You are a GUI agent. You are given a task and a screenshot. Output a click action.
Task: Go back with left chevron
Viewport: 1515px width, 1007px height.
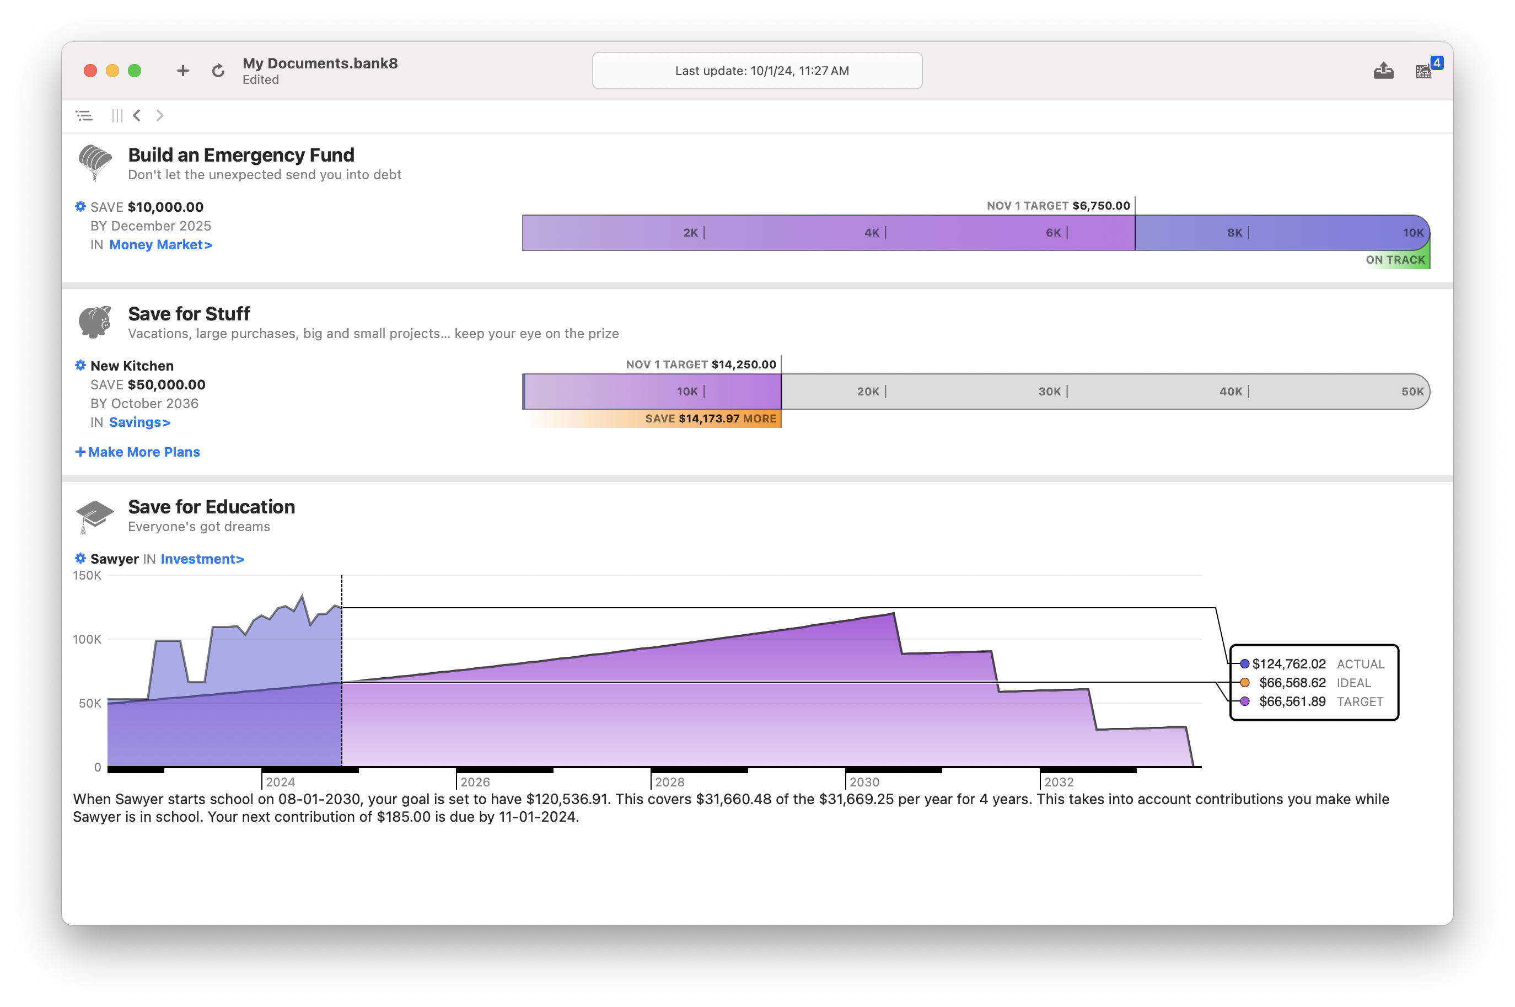tap(137, 116)
